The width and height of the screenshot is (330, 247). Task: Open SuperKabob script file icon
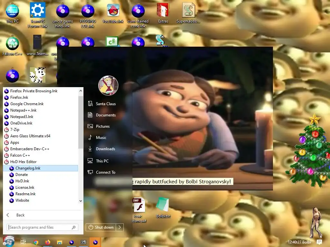pyautogui.click(x=188, y=13)
